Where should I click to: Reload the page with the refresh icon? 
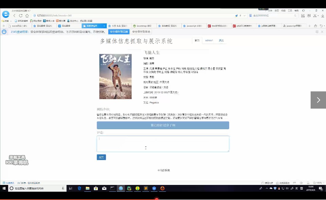pyautogui.click(x=21, y=16)
